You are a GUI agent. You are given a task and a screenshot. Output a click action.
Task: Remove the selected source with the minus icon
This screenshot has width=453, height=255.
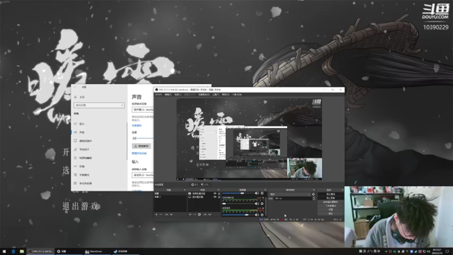click(194, 215)
